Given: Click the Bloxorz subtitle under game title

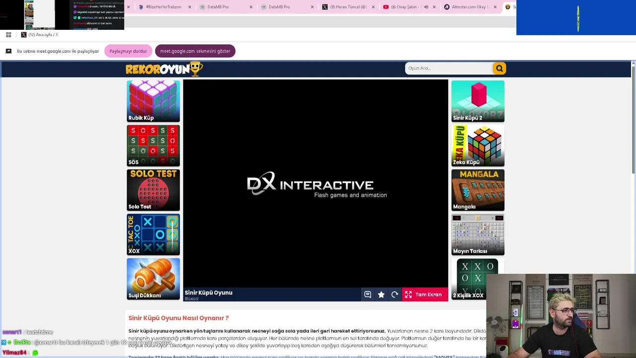Looking at the screenshot, I should (192, 299).
